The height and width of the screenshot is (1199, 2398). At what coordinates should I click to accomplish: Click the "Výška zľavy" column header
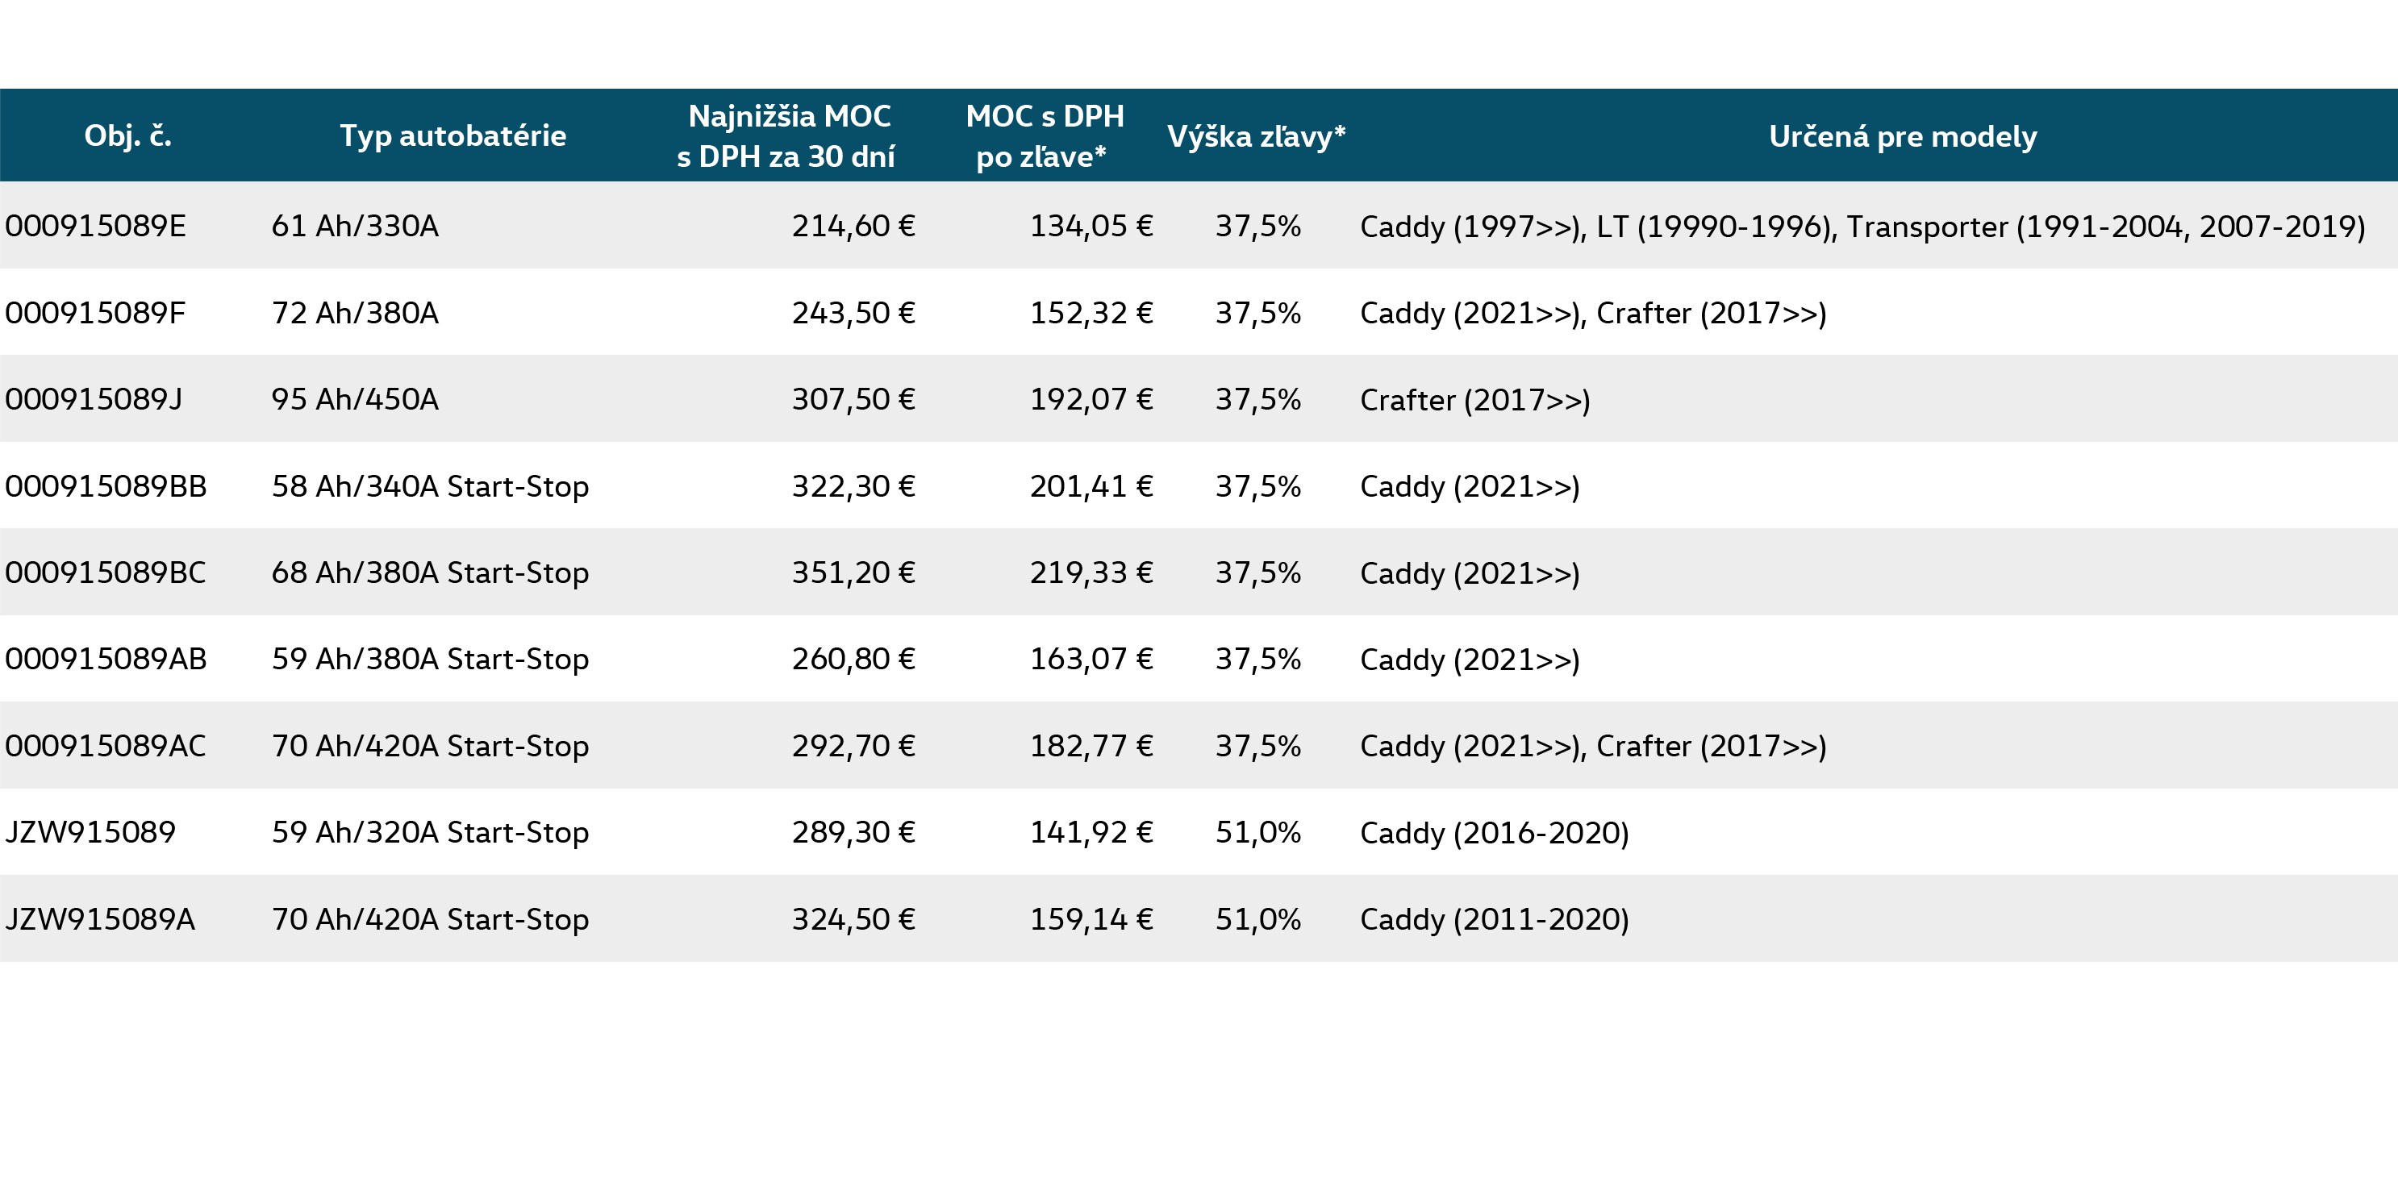tap(1256, 137)
